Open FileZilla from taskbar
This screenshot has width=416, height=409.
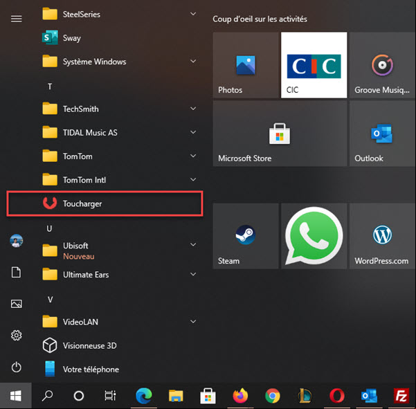401,396
